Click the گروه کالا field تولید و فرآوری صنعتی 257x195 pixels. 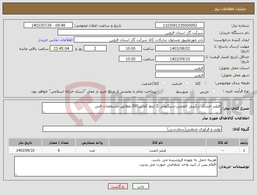tap(132, 129)
